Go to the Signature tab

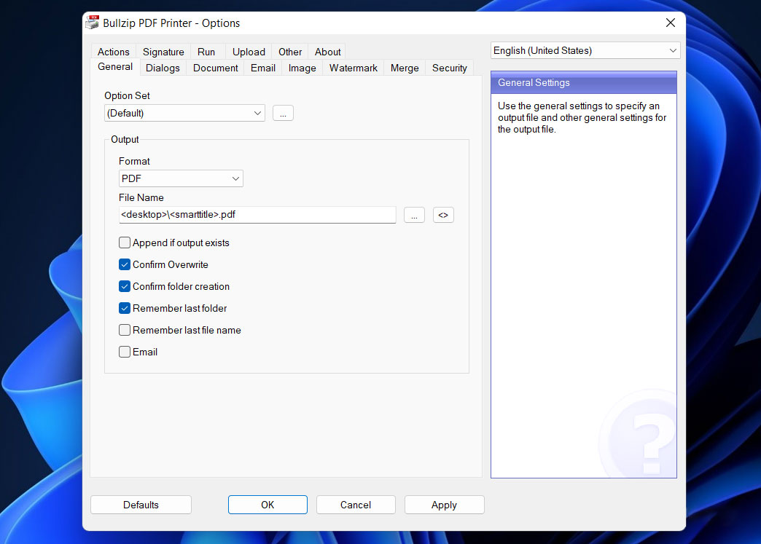[x=163, y=52]
